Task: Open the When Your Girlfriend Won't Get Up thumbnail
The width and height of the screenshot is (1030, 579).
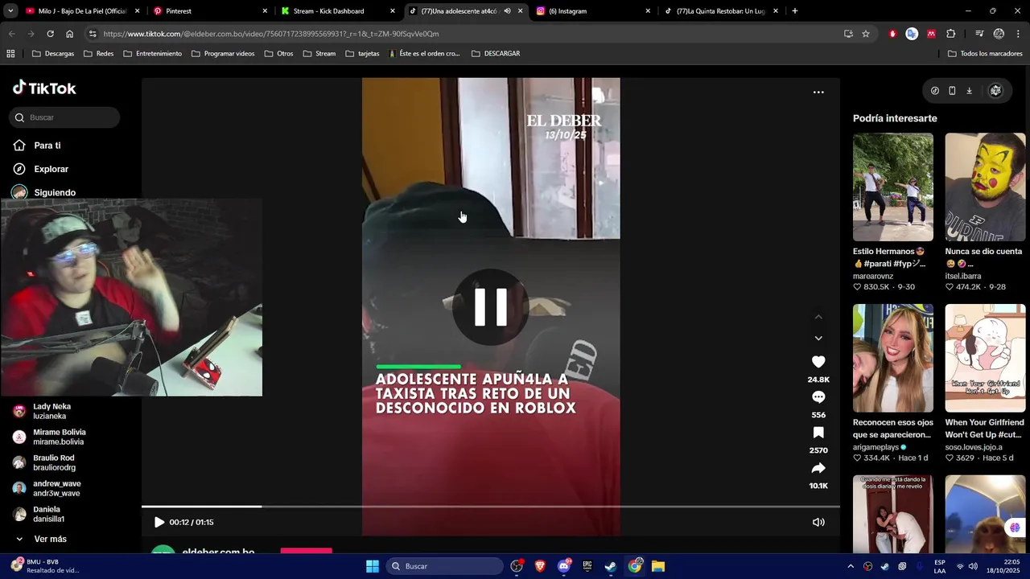Action: point(985,358)
